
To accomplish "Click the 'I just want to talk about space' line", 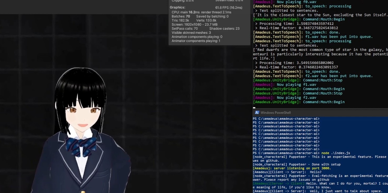I will [317, 191].
